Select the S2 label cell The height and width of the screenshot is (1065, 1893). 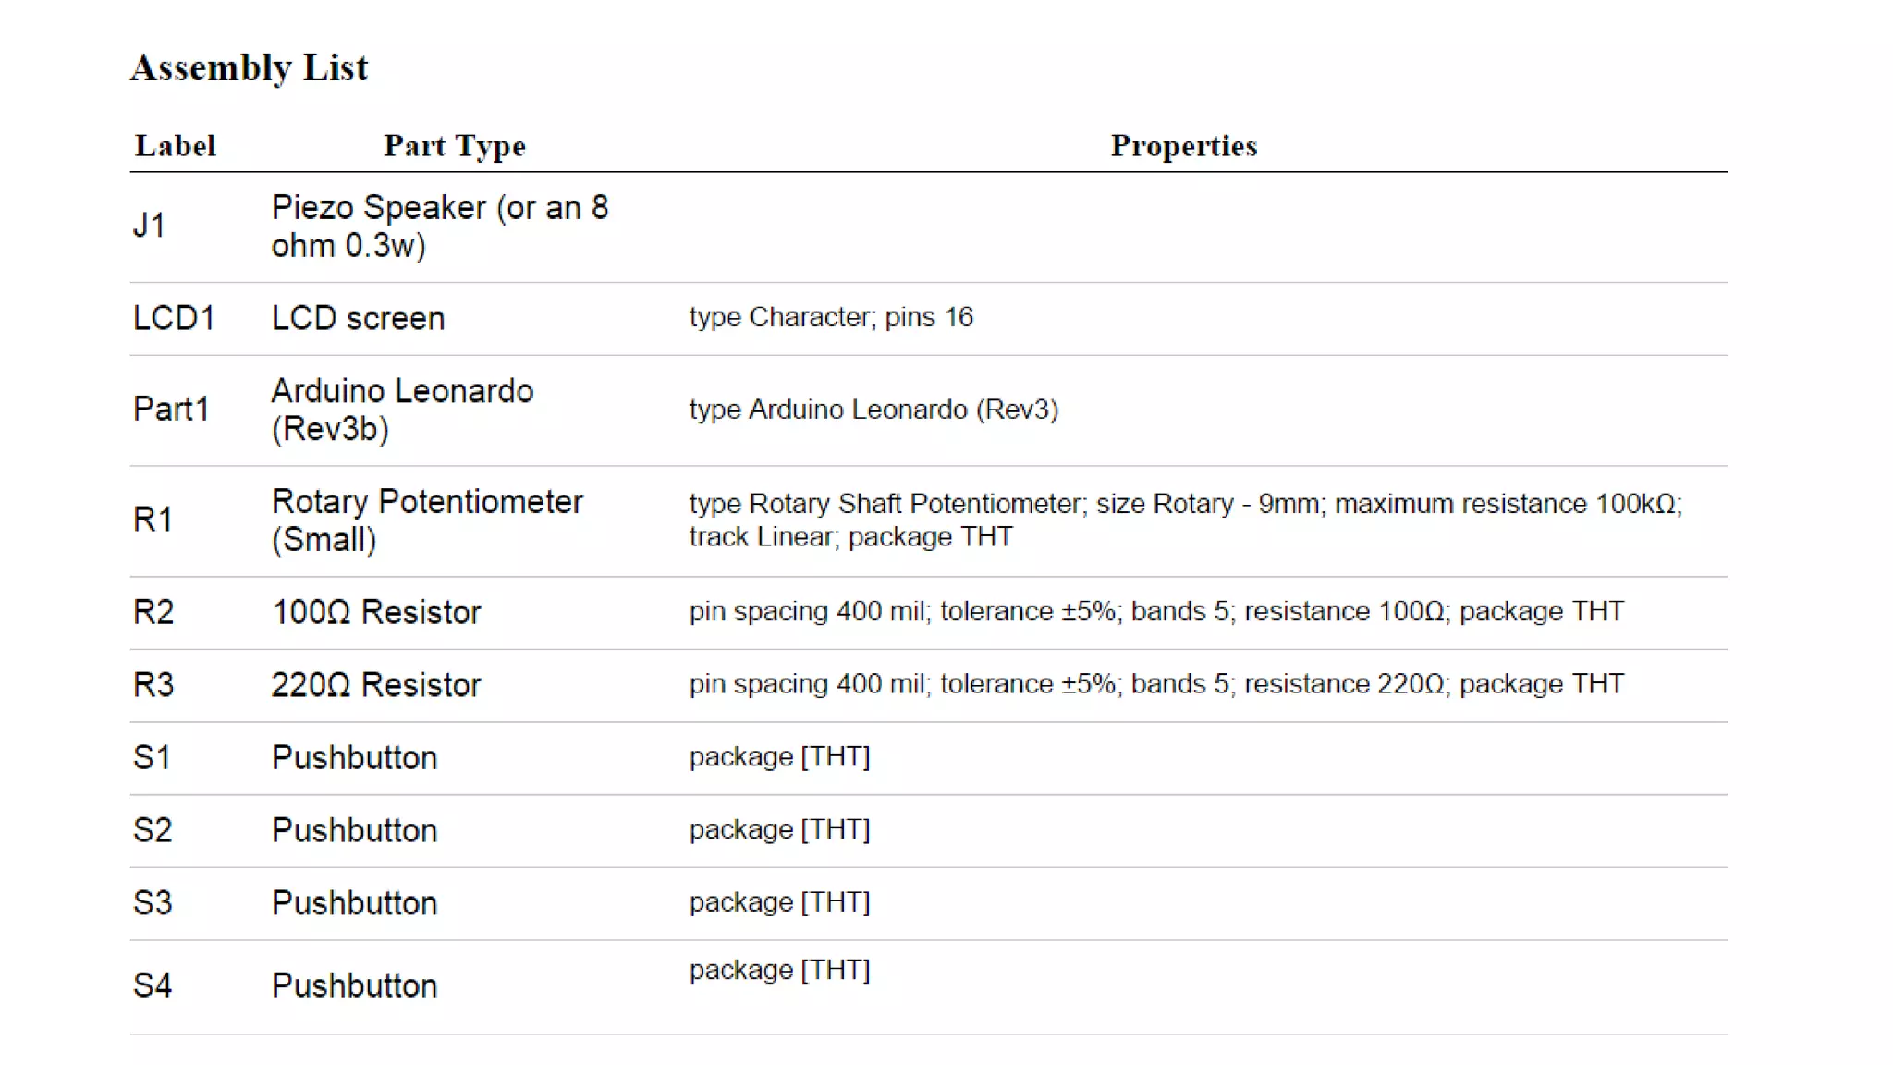(x=153, y=830)
